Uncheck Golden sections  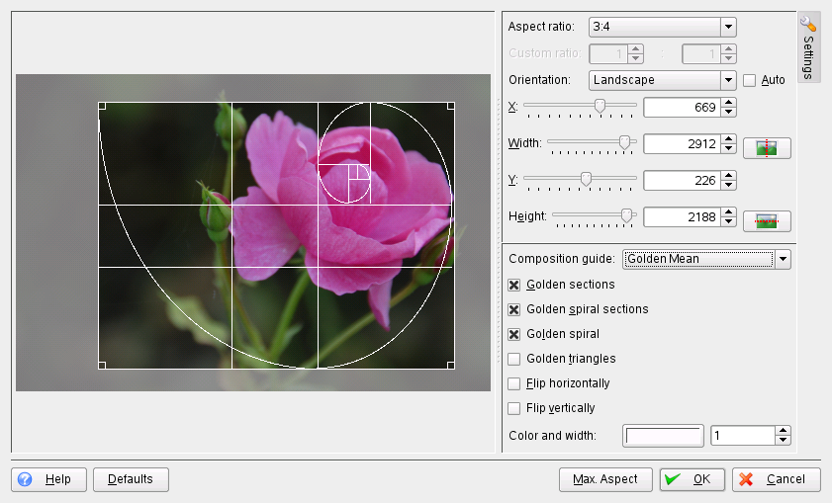click(x=514, y=286)
